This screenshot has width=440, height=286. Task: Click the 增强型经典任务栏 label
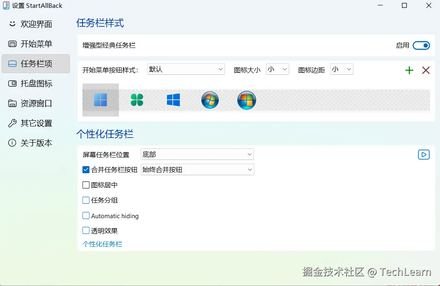point(109,45)
